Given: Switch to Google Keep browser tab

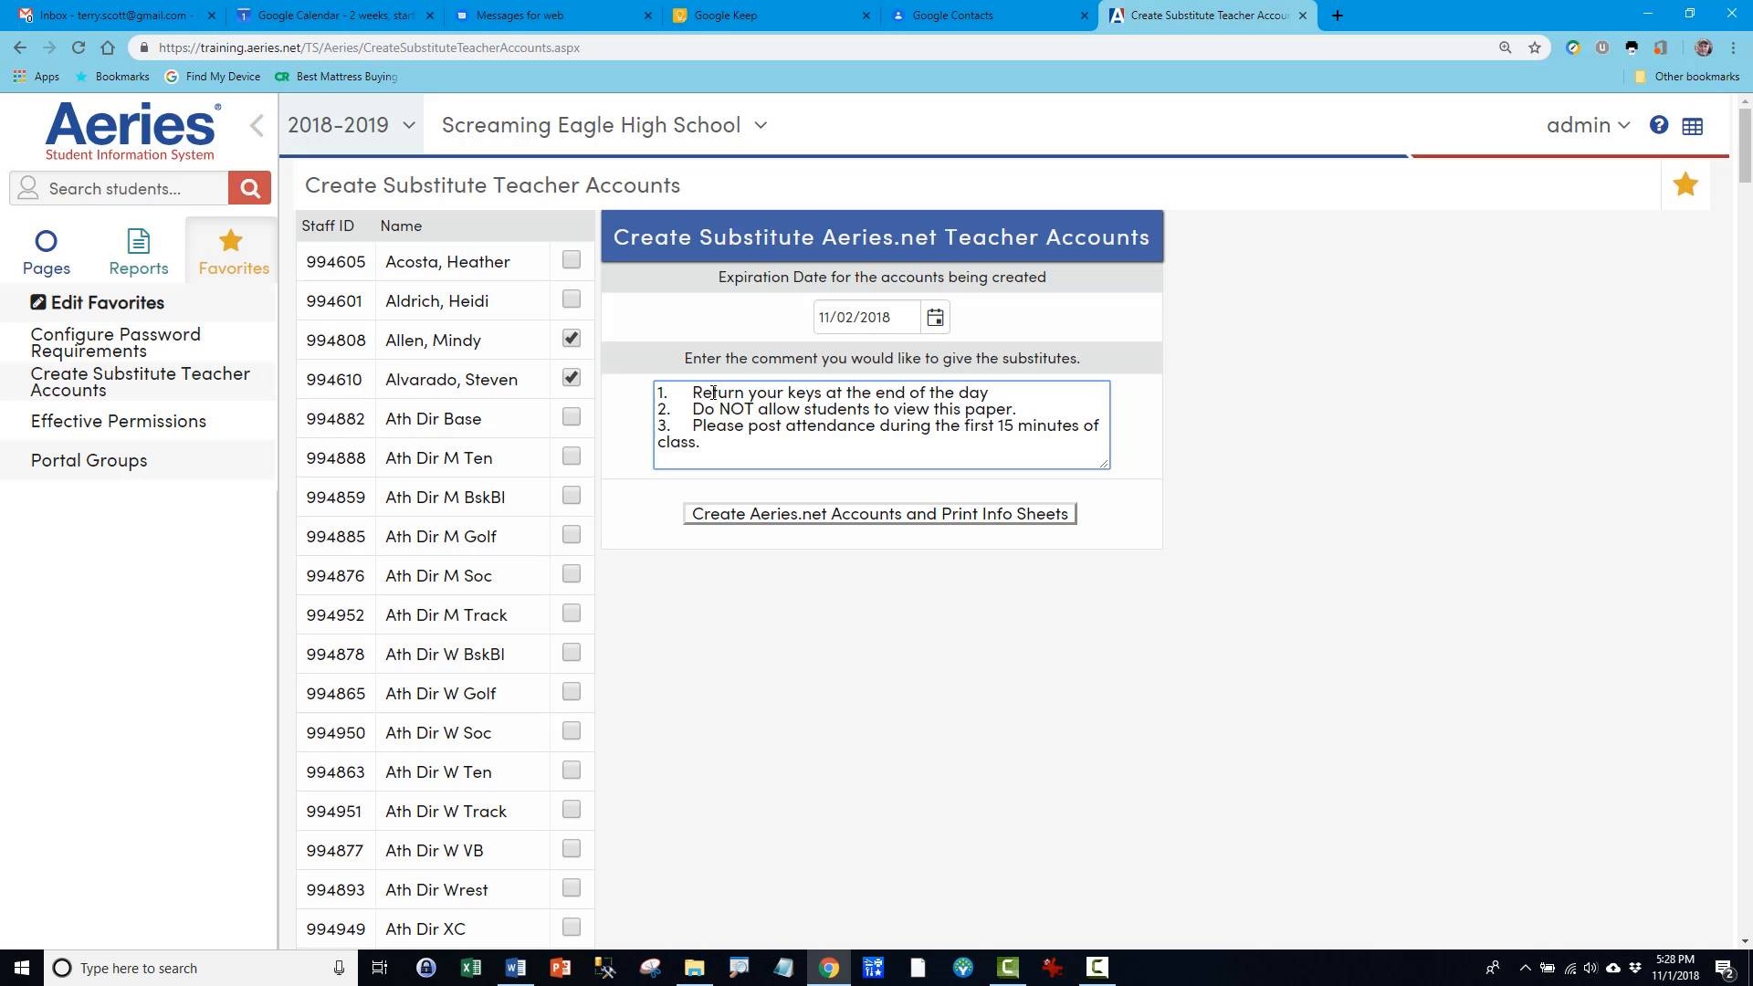Looking at the screenshot, I should (725, 16).
